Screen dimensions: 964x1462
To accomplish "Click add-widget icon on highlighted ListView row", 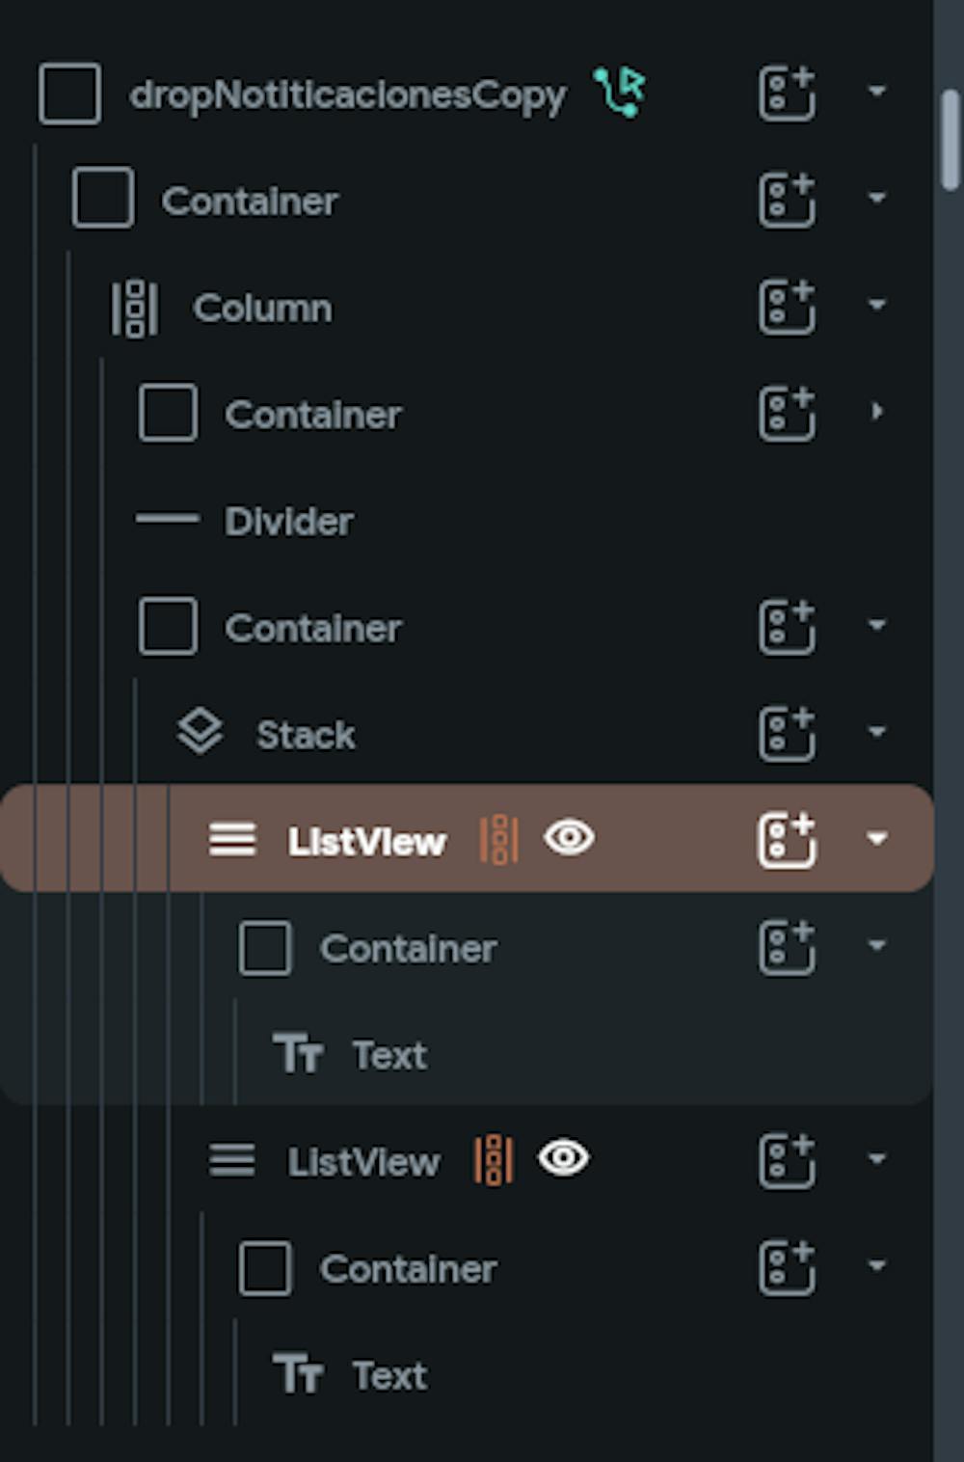I will tap(787, 839).
